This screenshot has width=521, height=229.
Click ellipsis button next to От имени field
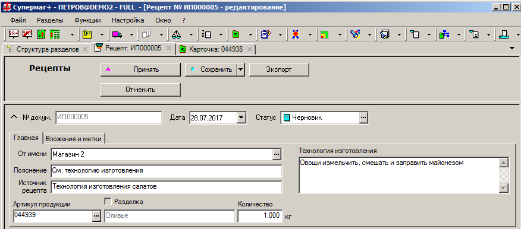(x=277, y=154)
